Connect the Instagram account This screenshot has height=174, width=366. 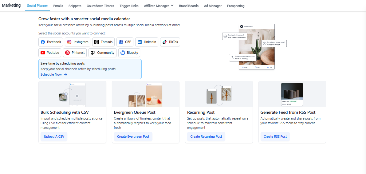coord(77,42)
